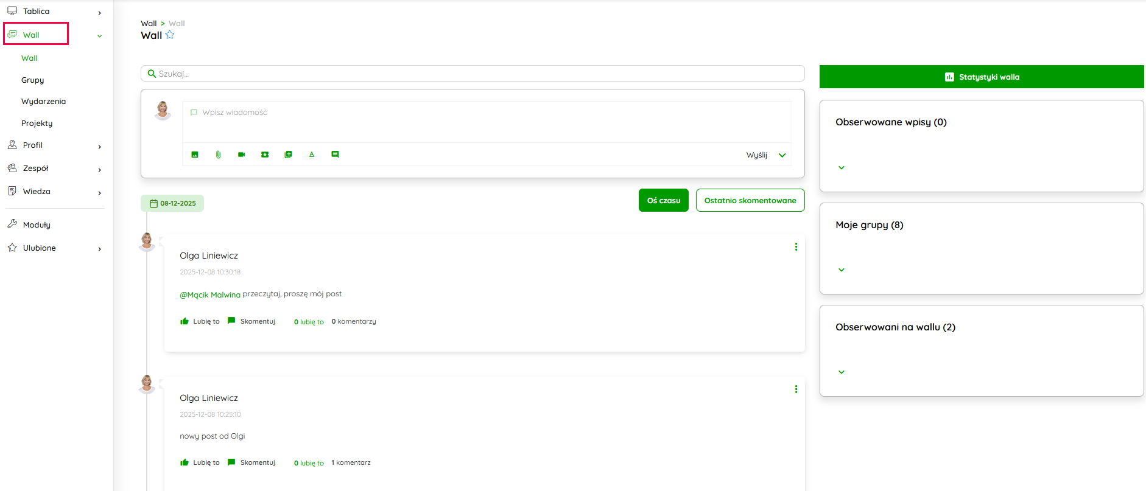The image size is (1146, 491).
Task: Click 'Skomentuj' on second Olga post
Action: (x=251, y=462)
